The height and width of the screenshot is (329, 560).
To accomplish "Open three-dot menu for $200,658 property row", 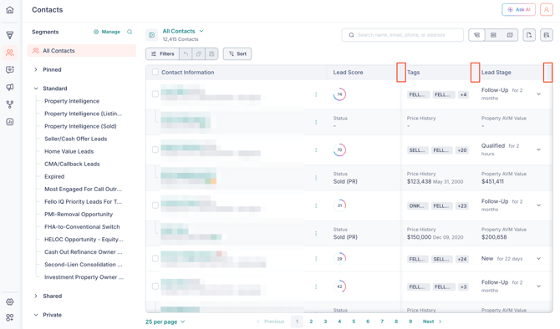I will [316, 233].
